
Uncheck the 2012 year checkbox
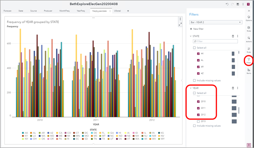coord(198,115)
